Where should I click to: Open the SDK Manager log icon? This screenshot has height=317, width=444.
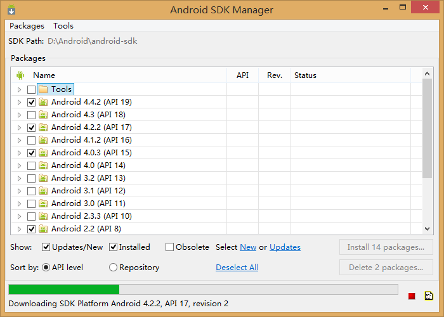click(x=429, y=296)
